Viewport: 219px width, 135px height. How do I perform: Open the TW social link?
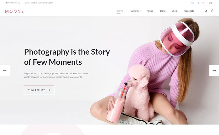coord(192,3)
